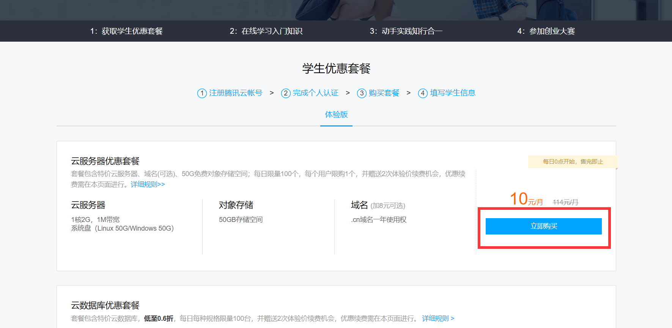Viewport: 672px width, 328px height.
Task: Click the 云数据库优惠套餐 heading
Action: coord(105,305)
